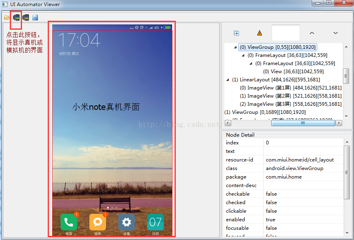This screenshot has width=354, height=240.
Task: Click tree vertical scrollbar down arrow
Action: [x=346, y=116]
